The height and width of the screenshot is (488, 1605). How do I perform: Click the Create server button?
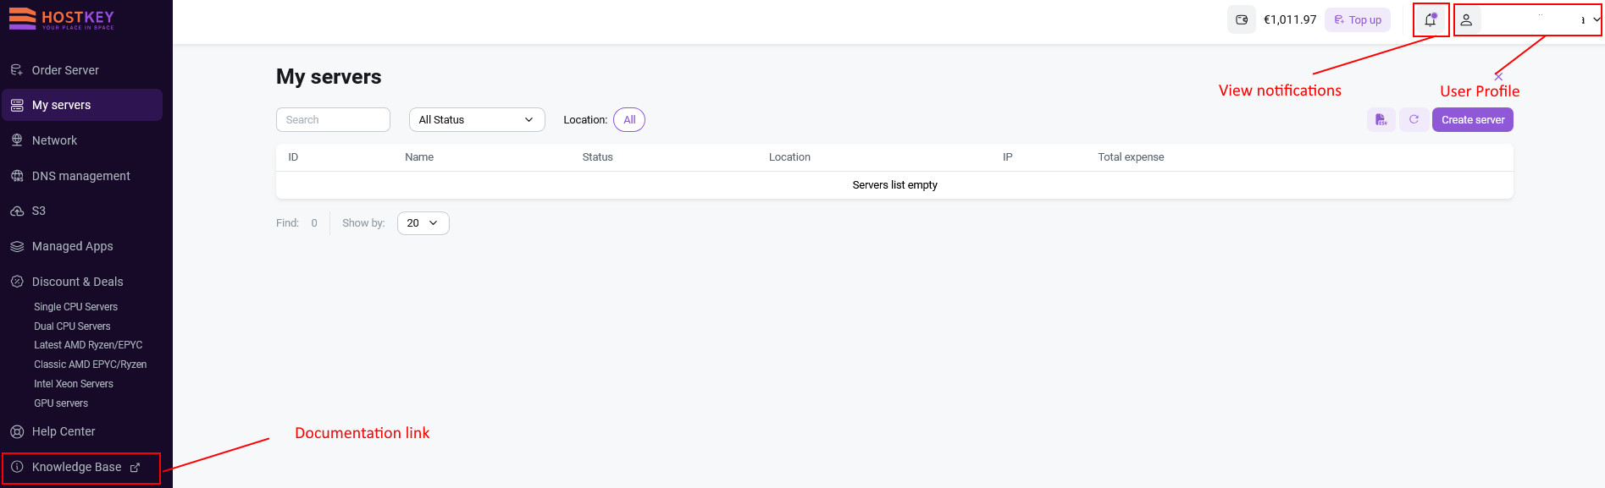tap(1473, 119)
